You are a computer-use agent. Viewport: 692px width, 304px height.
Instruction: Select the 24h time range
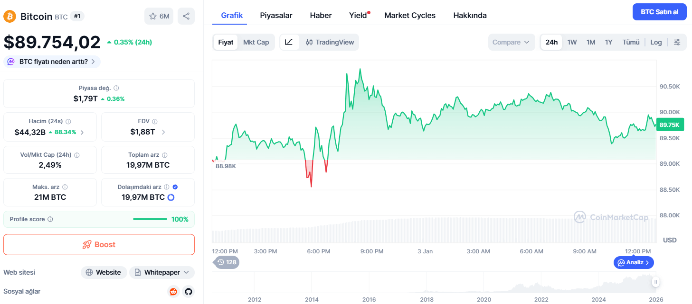coord(551,42)
